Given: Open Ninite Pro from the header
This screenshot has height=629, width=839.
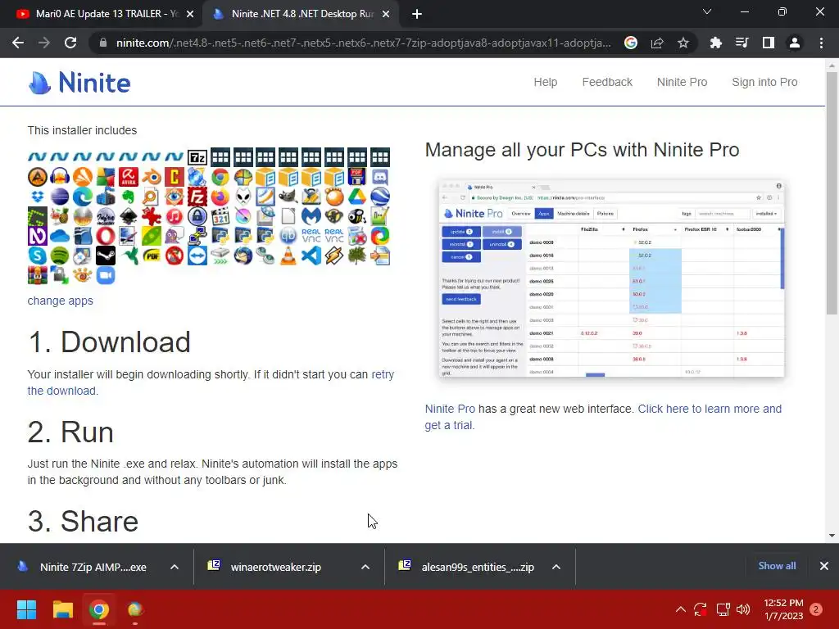Looking at the screenshot, I should [682, 83].
